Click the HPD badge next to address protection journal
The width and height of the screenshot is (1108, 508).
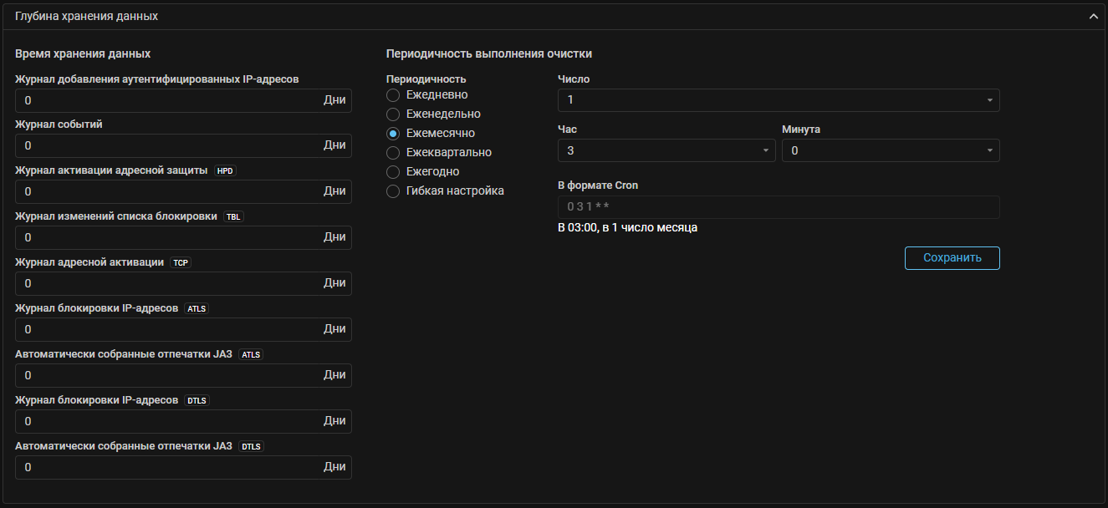coord(226,170)
